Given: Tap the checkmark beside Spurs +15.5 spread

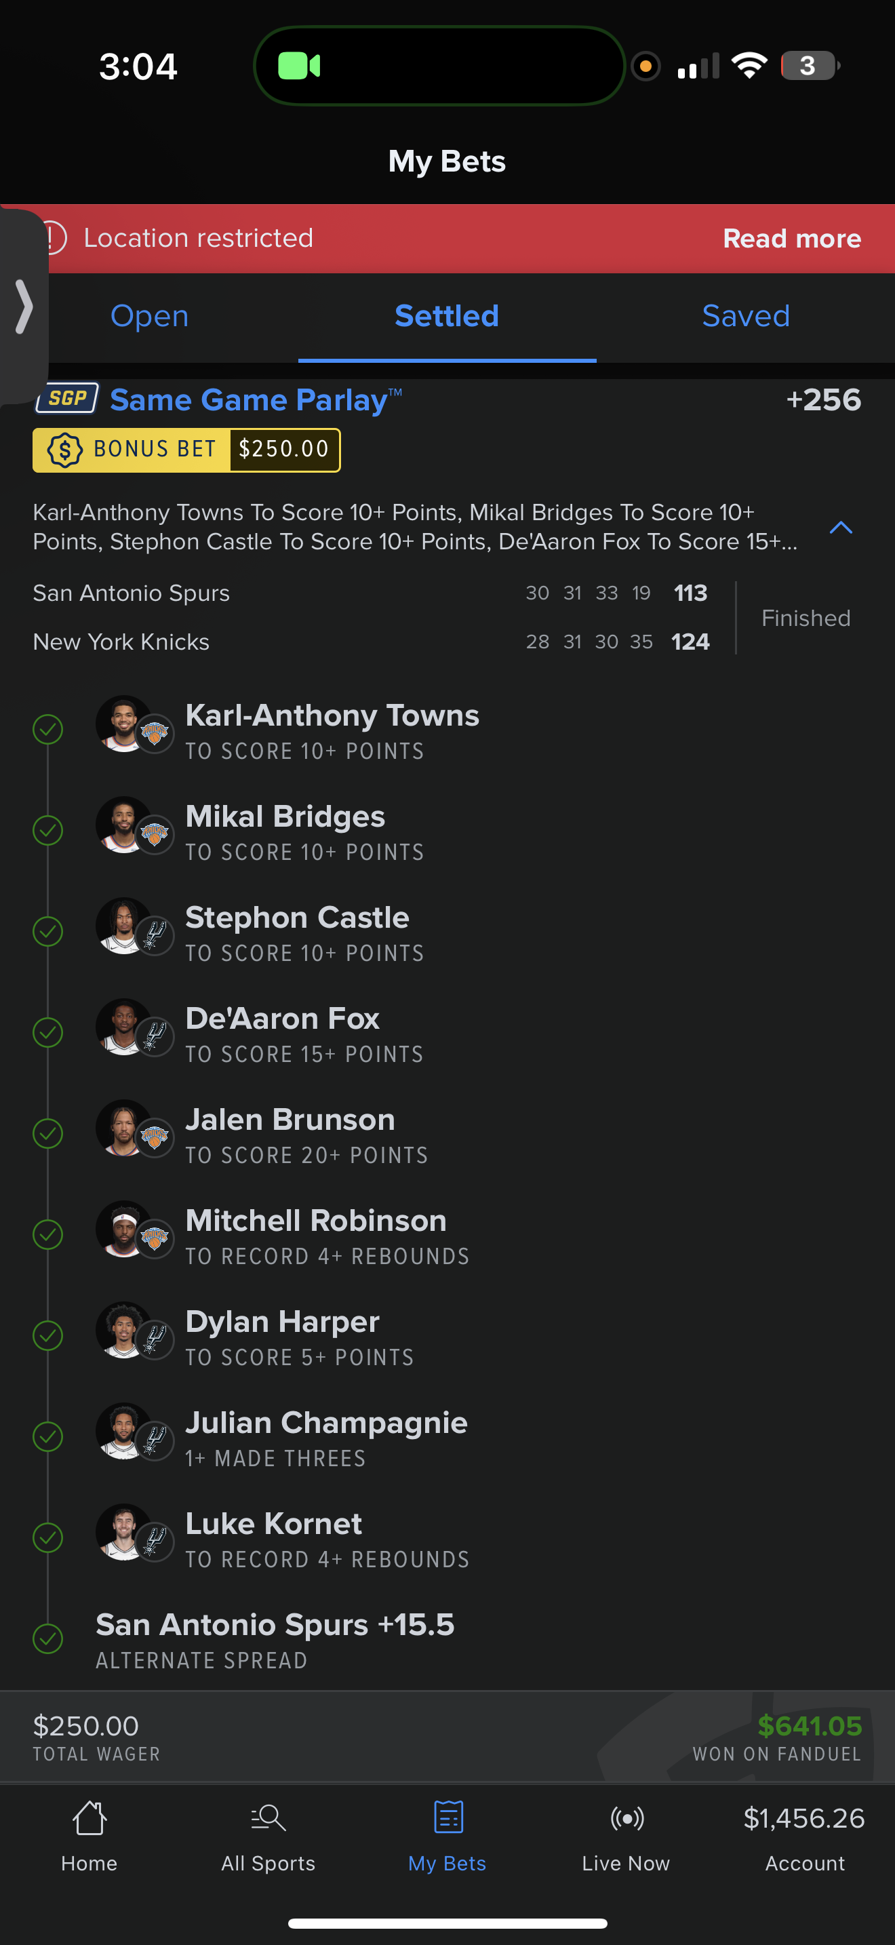Looking at the screenshot, I should [x=47, y=1638].
